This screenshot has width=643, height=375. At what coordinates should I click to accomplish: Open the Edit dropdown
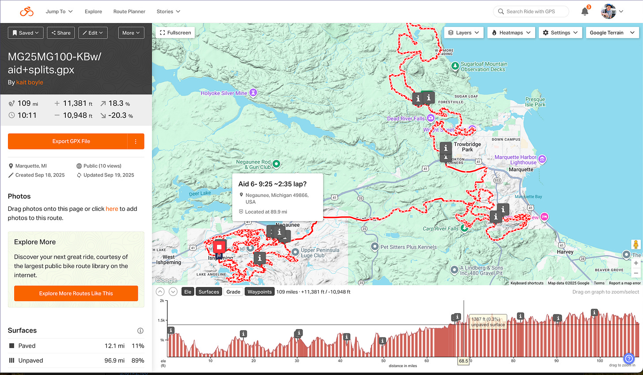point(93,33)
